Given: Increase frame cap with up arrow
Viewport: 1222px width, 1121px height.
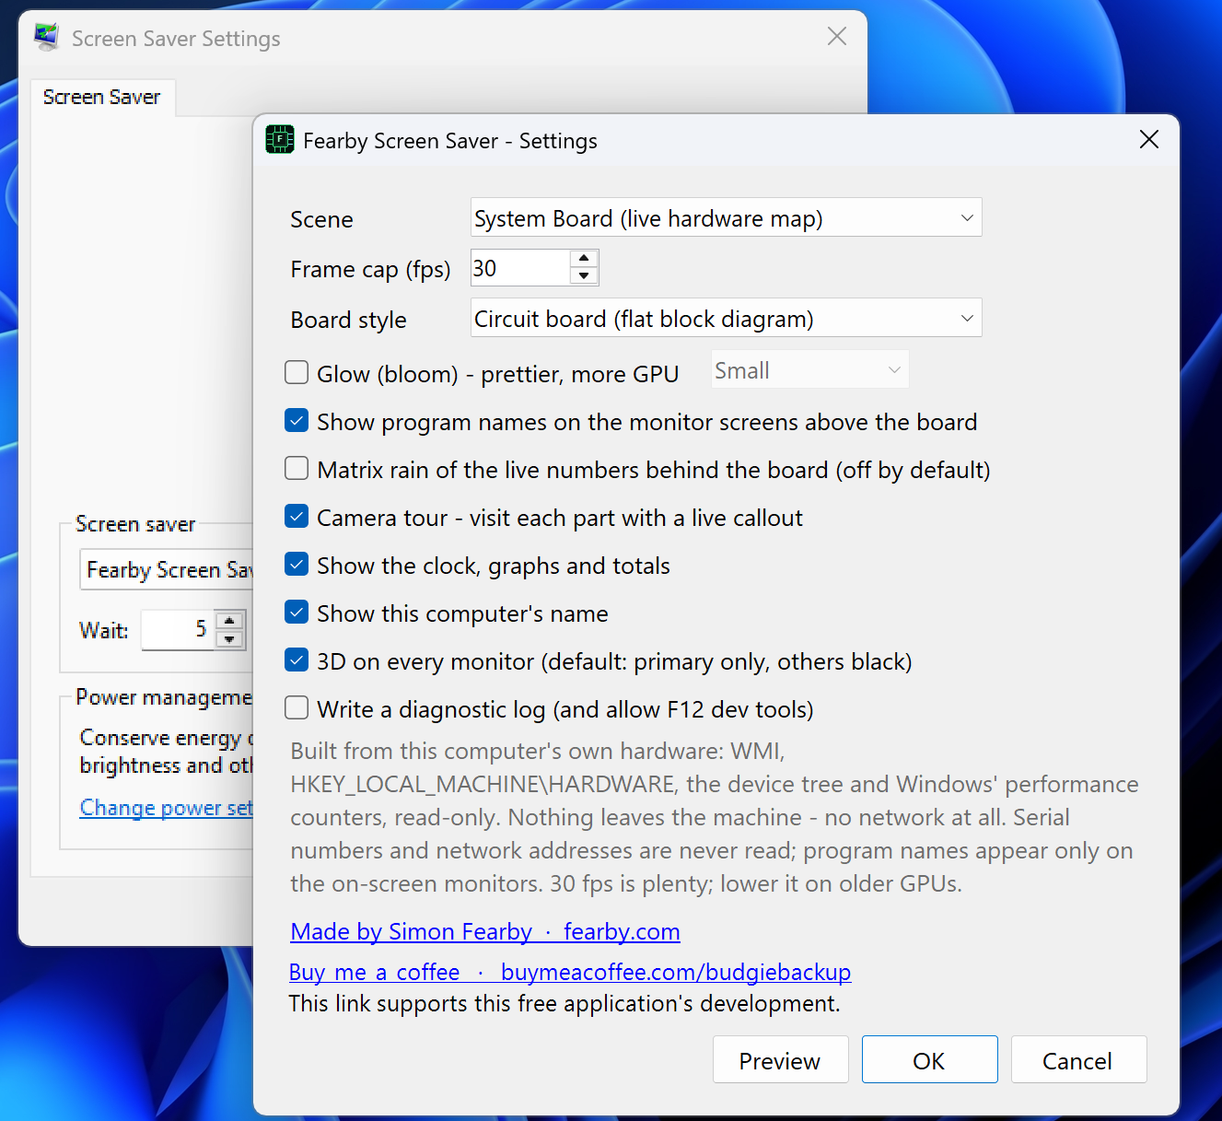Looking at the screenshot, I should tap(584, 258).
